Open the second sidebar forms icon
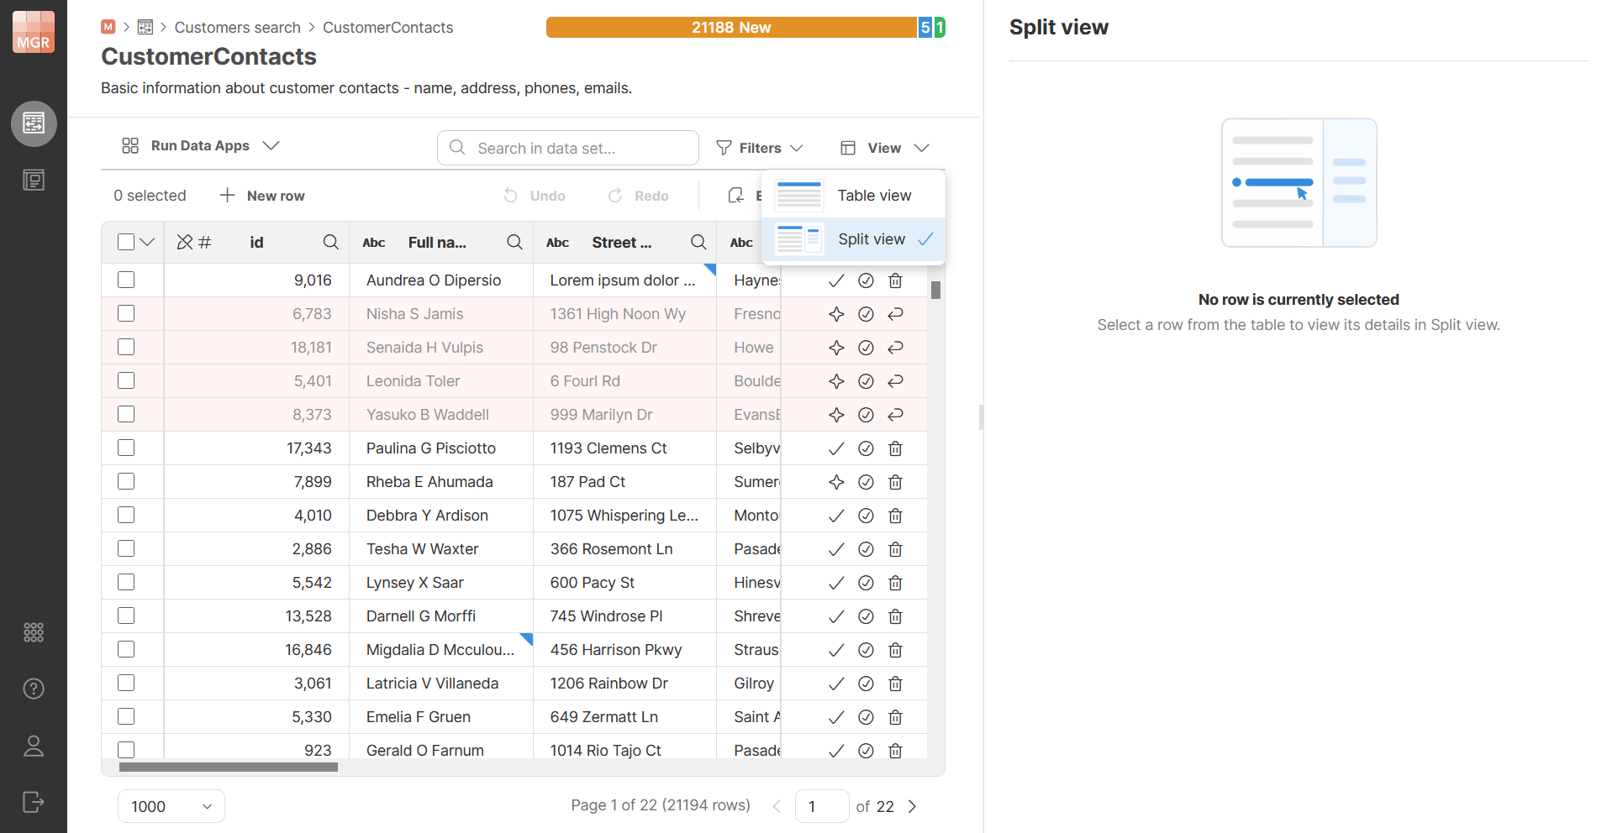Screen dimensions: 1612x833 click(34, 180)
